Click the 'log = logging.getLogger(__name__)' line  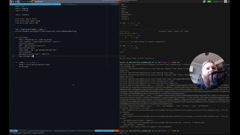[x=30, y=29]
